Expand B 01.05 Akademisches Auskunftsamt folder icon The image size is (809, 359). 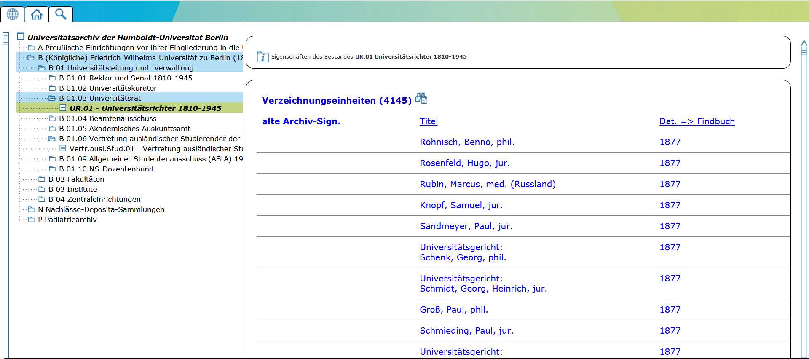click(x=52, y=129)
